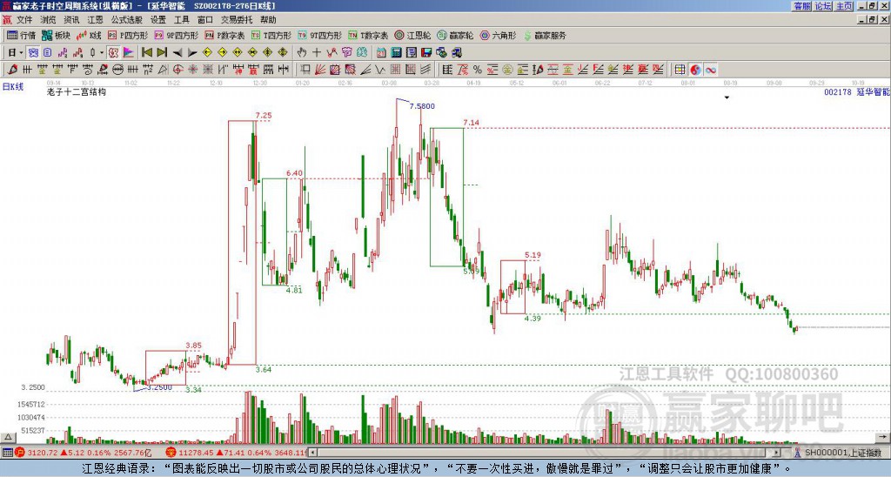Jump to last bar green arrow icon
891x477 pixels.
tap(162, 53)
